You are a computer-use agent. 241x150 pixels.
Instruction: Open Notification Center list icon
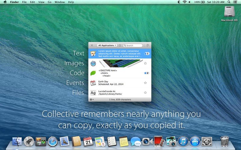pyautogui.click(x=235, y=2)
